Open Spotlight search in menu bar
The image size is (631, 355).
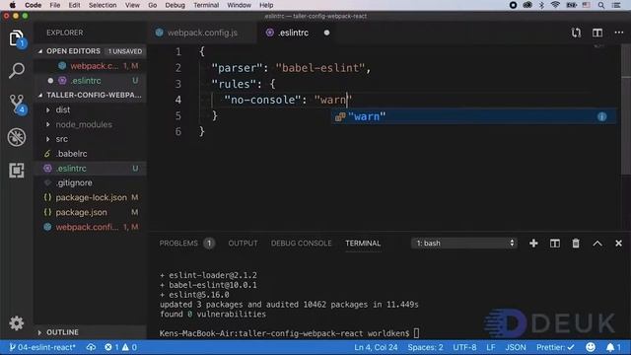(x=600, y=5)
